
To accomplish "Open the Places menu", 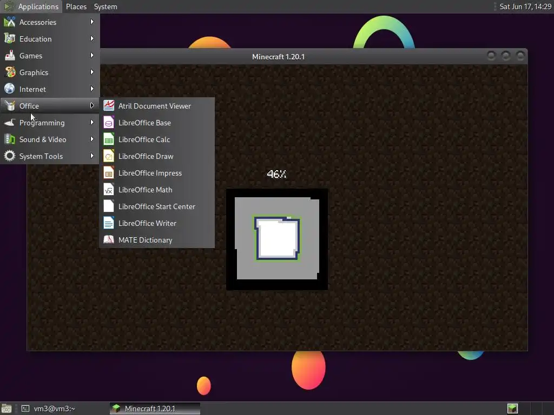I will click(x=76, y=6).
